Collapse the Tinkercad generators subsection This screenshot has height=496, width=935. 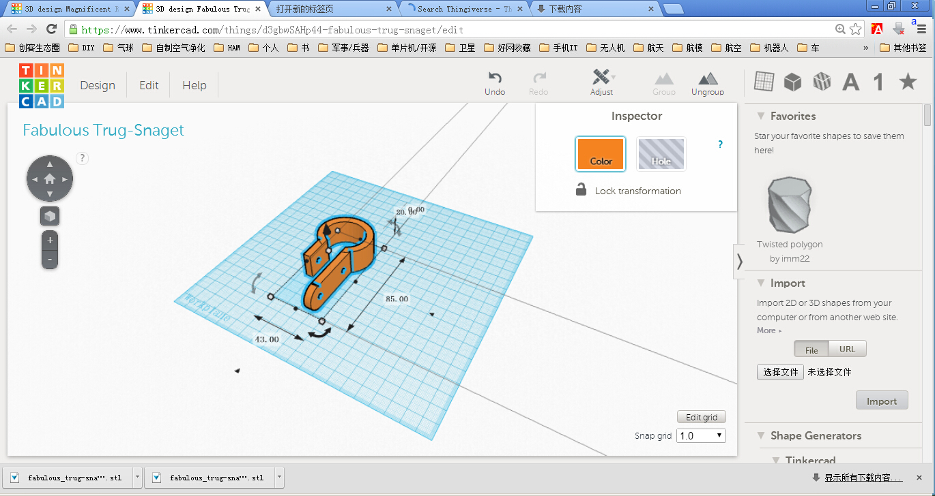(x=776, y=461)
